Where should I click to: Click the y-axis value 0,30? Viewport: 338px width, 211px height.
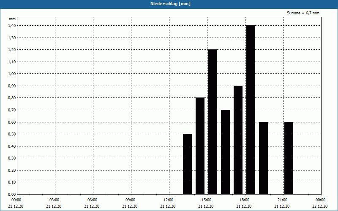pyautogui.click(x=12, y=158)
